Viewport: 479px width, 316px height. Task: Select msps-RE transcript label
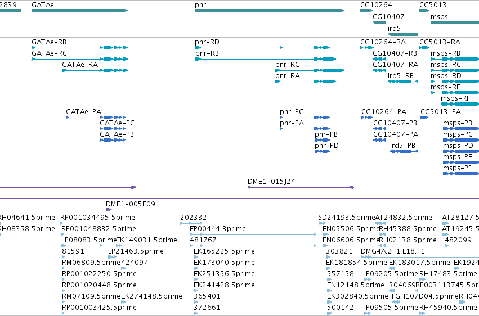(445, 87)
